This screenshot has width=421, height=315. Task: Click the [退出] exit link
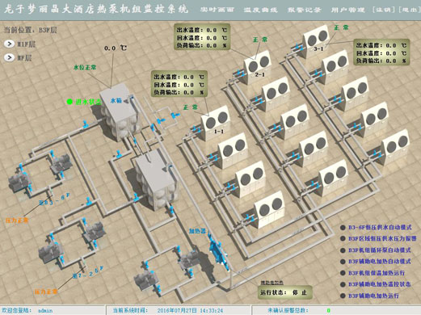pyautogui.click(x=409, y=10)
